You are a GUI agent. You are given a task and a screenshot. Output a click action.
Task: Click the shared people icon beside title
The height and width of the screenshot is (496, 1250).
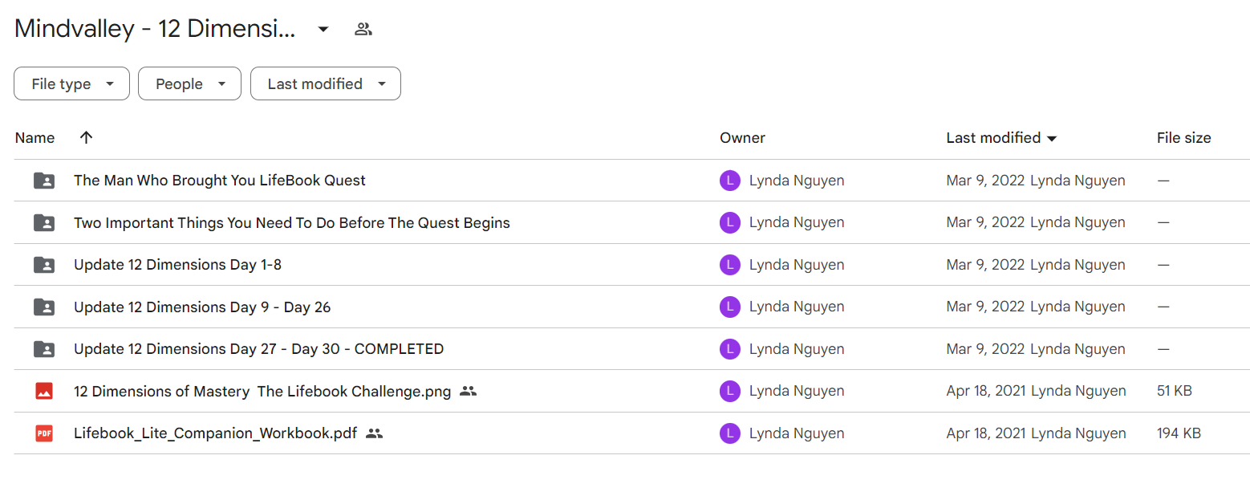coord(363,30)
